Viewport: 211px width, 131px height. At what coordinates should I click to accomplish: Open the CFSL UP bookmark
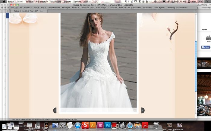point(130,7)
